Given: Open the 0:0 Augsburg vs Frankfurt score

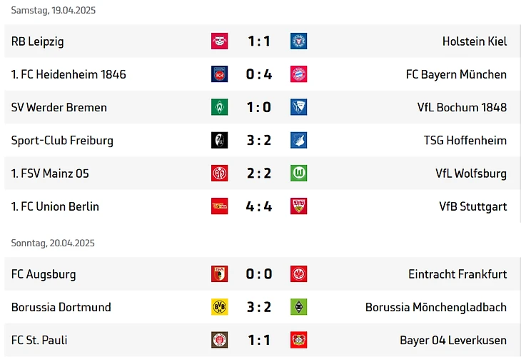Looking at the screenshot, I should [x=259, y=274].
